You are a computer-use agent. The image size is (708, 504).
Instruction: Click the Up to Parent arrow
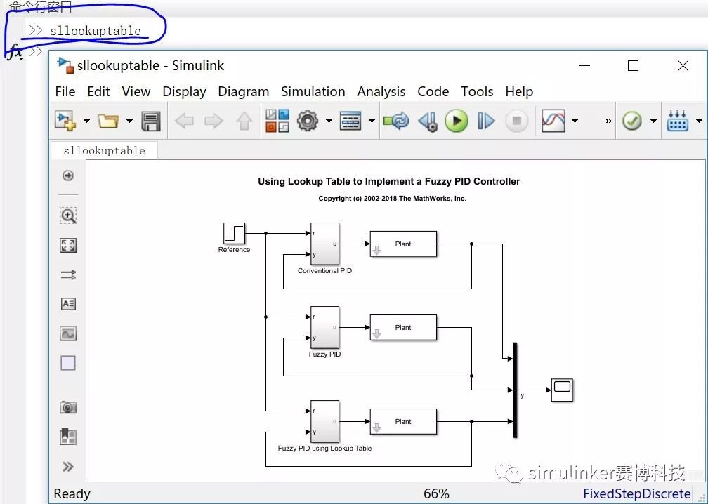(x=244, y=121)
